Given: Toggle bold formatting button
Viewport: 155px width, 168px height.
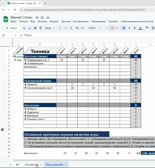Looking at the screenshot, I should [x=124, y=28].
